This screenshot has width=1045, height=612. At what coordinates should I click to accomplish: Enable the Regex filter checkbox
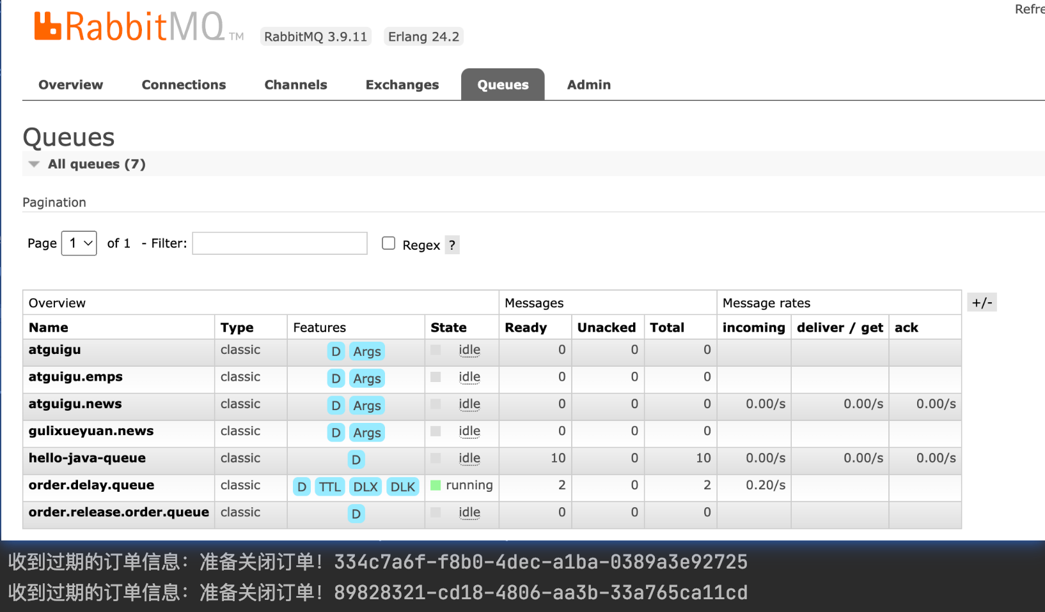tap(388, 243)
